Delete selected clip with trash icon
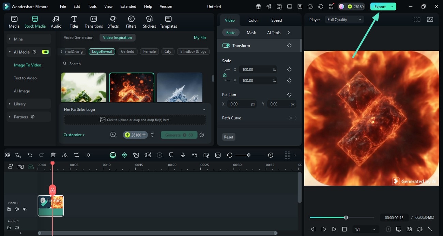443x236 pixels. 53,155
